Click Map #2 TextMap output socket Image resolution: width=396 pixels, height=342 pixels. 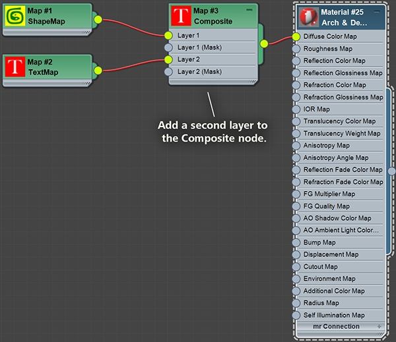pos(98,71)
